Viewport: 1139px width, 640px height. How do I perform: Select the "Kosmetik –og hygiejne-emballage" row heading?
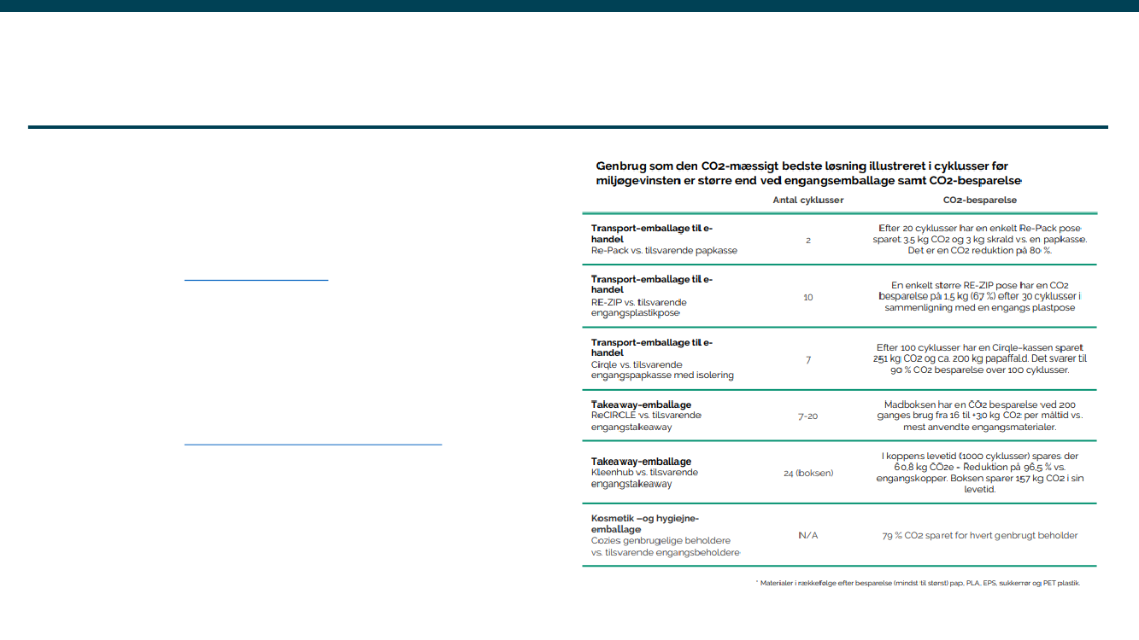pyautogui.click(x=645, y=524)
